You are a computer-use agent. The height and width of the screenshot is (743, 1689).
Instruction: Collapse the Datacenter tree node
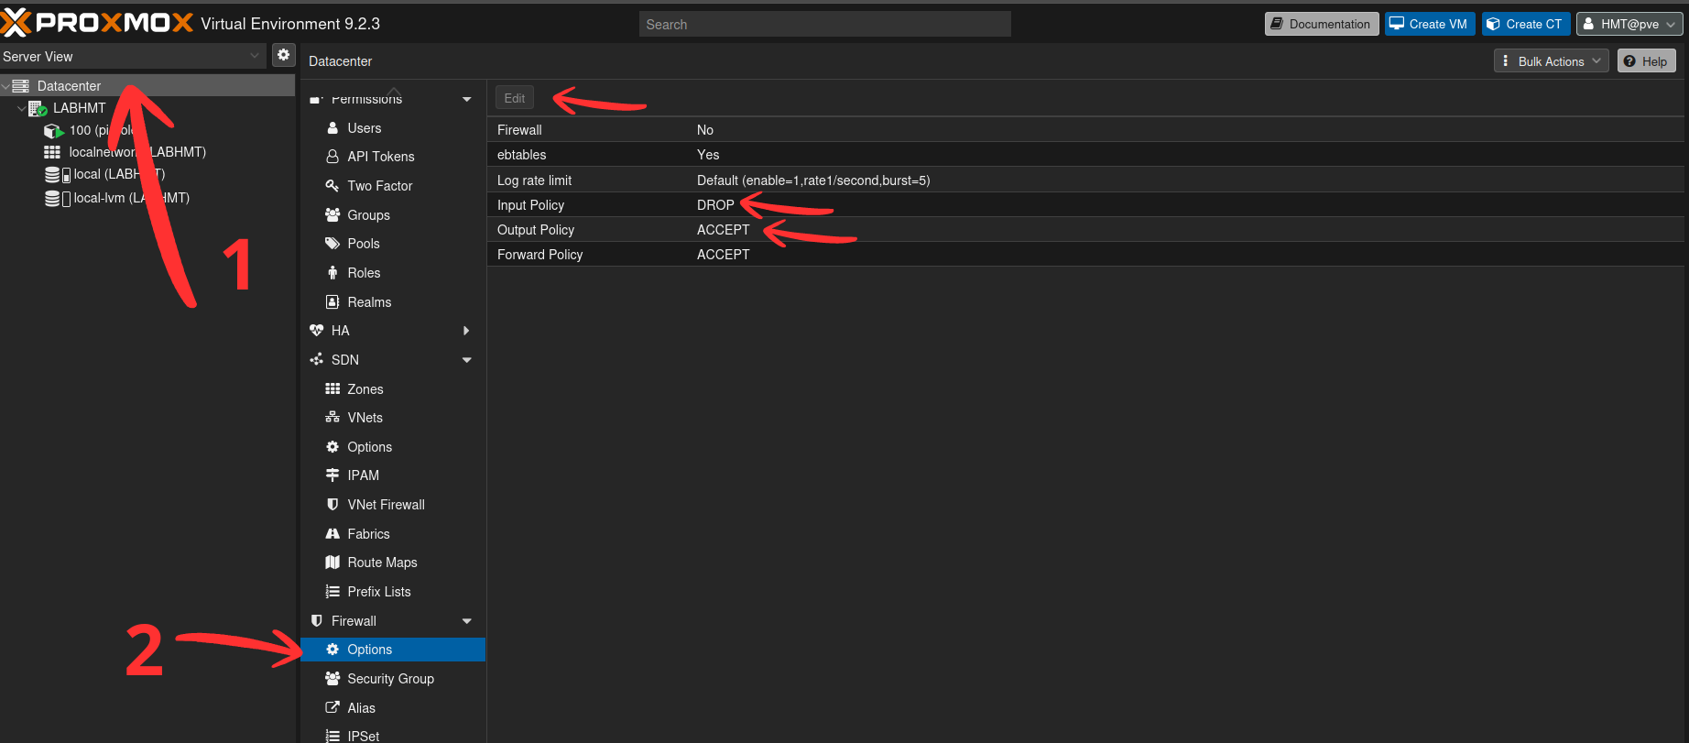tap(5, 86)
